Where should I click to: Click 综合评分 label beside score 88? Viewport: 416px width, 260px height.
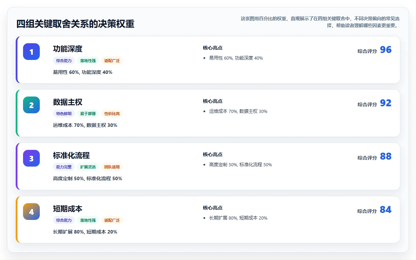coord(367,158)
